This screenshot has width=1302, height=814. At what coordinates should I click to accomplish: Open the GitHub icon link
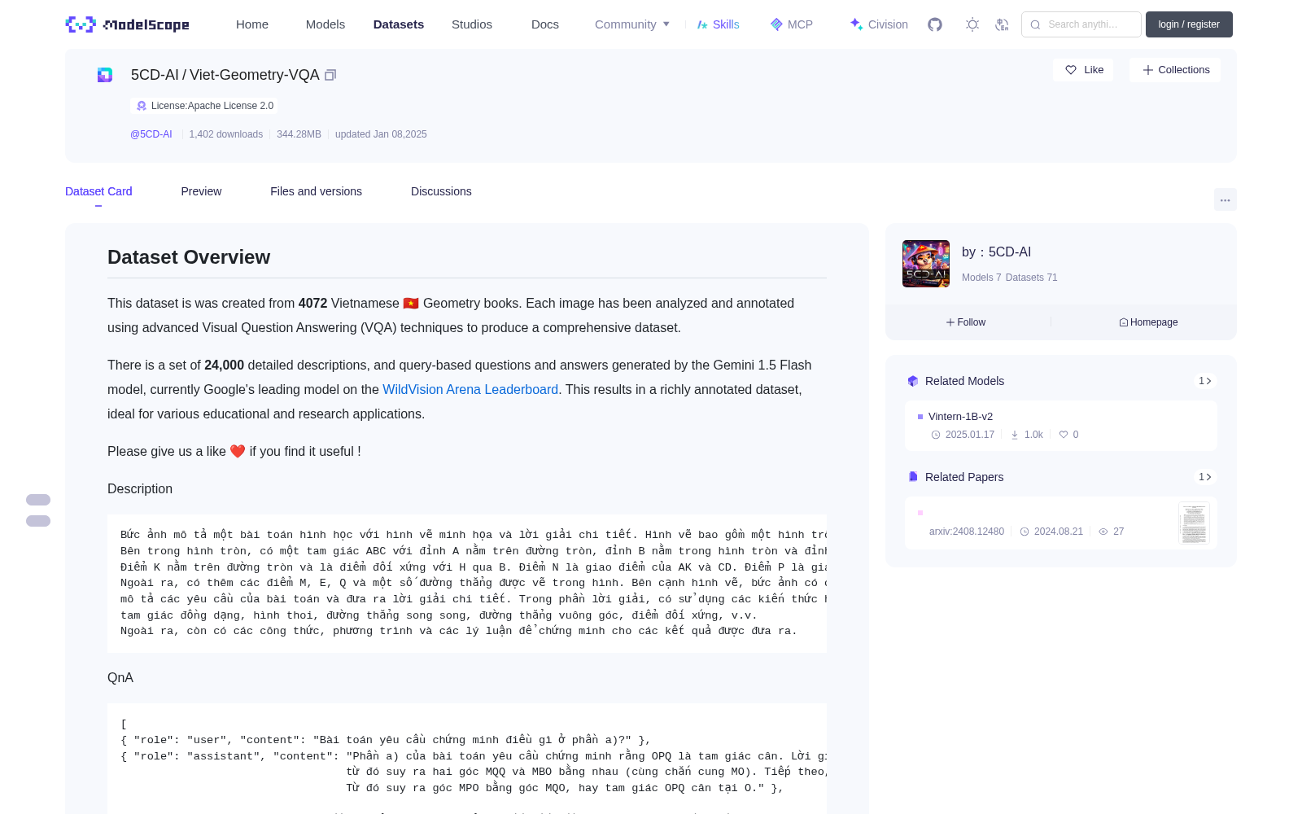(935, 24)
